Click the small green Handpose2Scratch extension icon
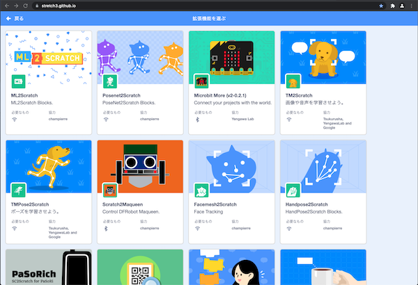This screenshot has height=285, width=418. 293,190
